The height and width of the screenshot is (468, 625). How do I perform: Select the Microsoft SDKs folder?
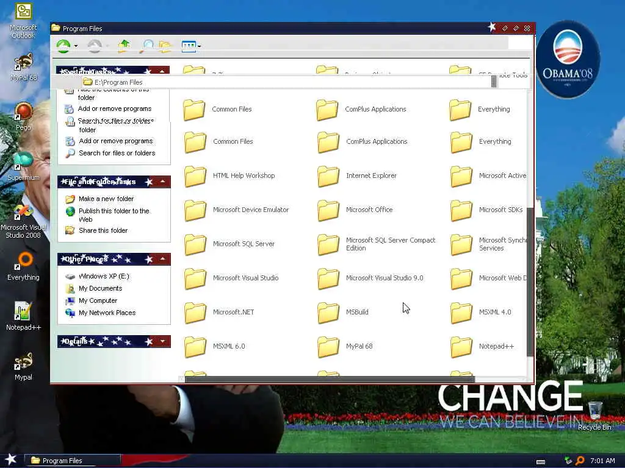(486, 210)
